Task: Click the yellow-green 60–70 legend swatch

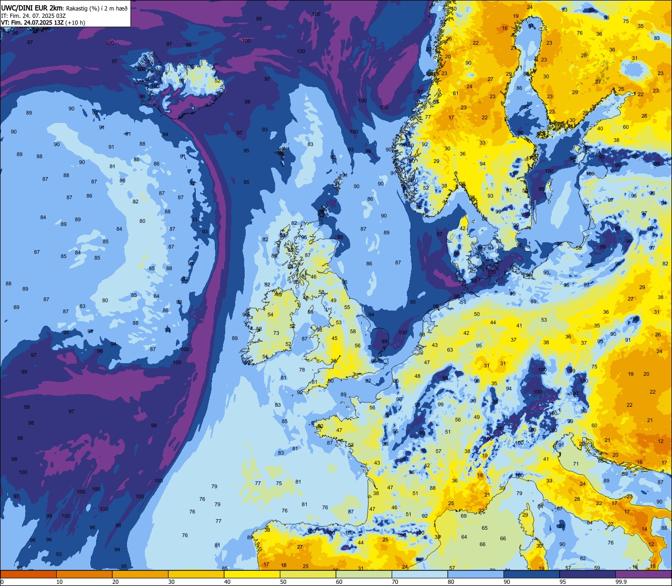Action: coord(363,574)
